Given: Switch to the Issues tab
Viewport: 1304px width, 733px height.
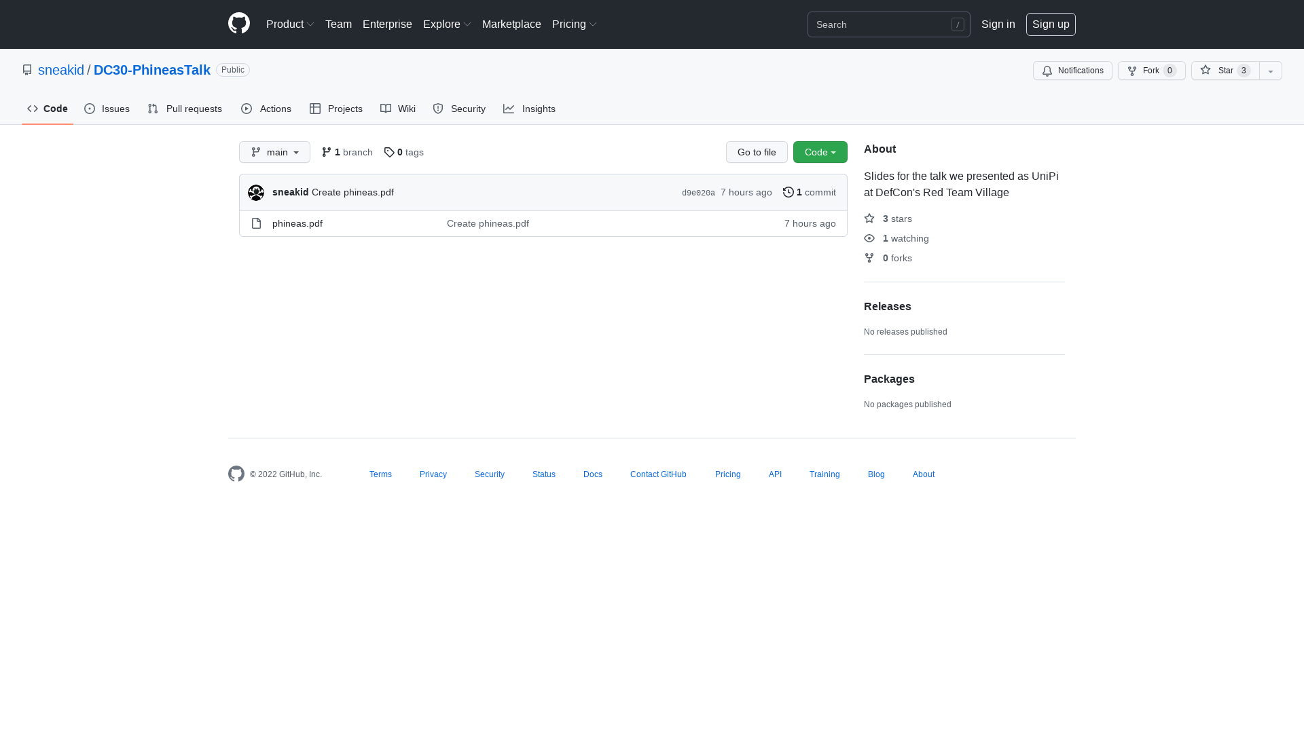Looking at the screenshot, I should 107,109.
